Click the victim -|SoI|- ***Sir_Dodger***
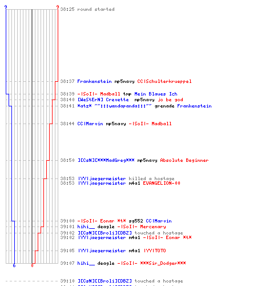257x286 pixels. [x=151, y=263]
